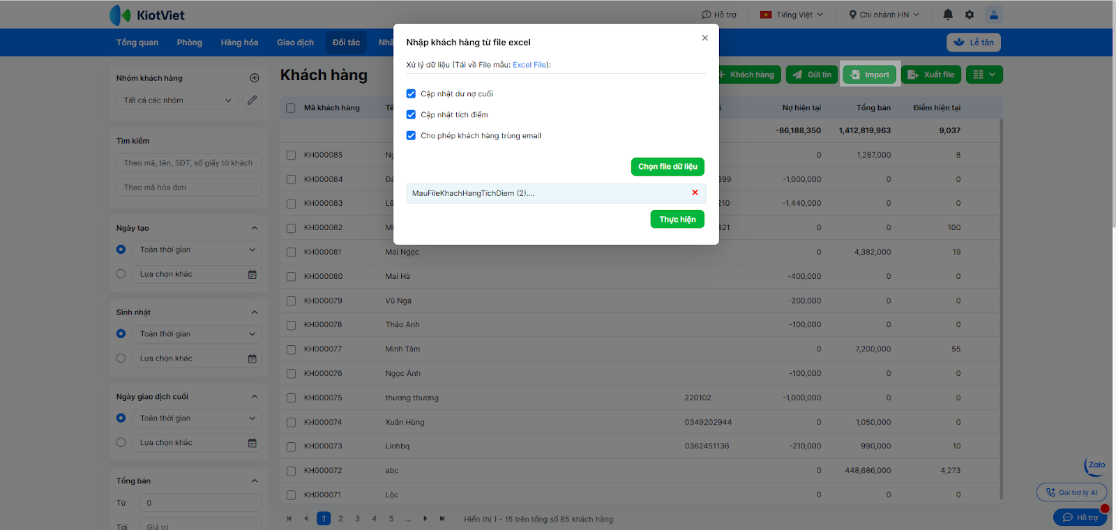Open the settings gear icon

pyautogui.click(x=970, y=15)
